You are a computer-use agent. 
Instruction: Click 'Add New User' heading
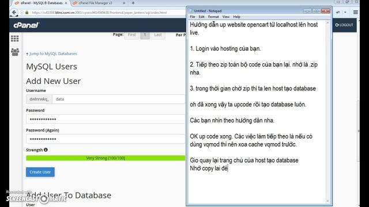54,81
